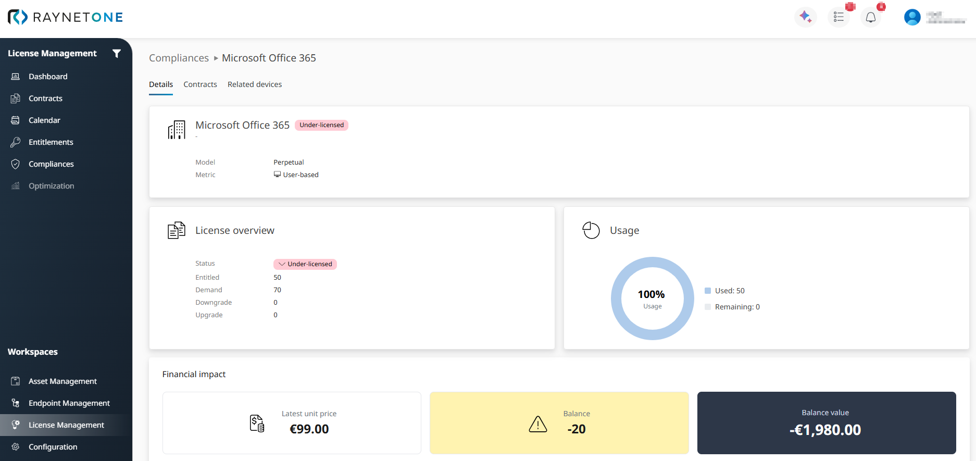Click the Contracts sidebar icon
The width and height of the screenshot is (976, 461).
pos(16,98)
